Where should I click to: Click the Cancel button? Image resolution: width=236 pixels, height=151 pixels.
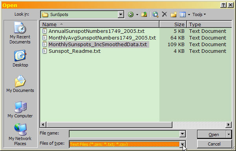point(214,144)
